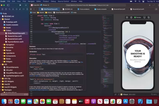Viewport: 159px width, 106px height.
Task: Expand the Smoothie folder
Action: click(x=3, y=47)
